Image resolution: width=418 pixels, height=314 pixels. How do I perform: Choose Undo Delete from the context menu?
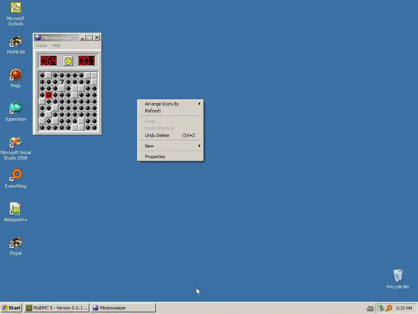pos(170,135)
